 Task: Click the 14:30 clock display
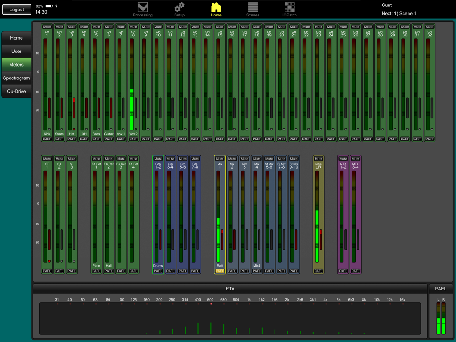(41, 12)
